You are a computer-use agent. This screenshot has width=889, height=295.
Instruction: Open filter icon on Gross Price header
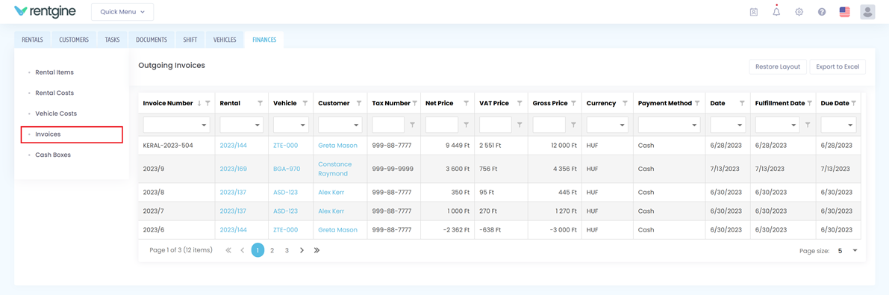(573, 103)
